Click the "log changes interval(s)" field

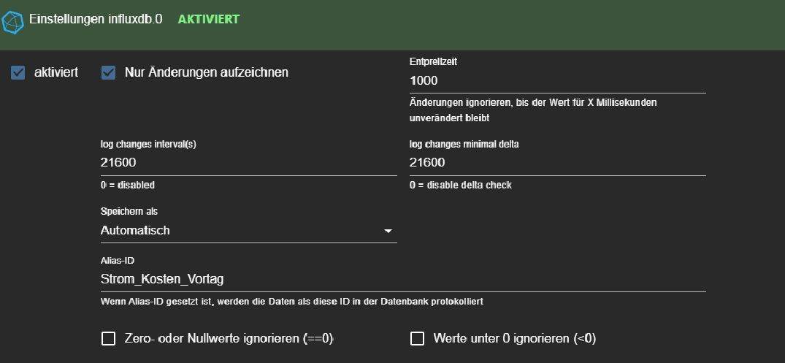click(x=248, y=162)
